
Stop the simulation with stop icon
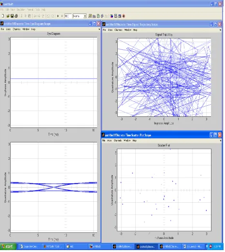click(x=62, y=16)
